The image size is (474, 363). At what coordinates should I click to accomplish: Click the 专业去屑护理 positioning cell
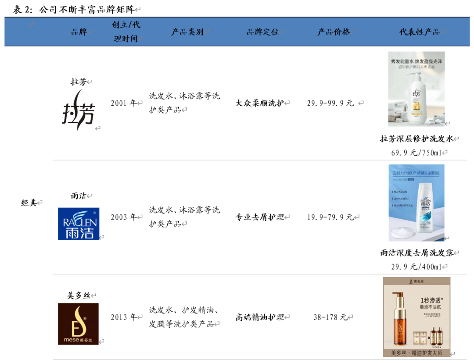(x=260, y=217)
